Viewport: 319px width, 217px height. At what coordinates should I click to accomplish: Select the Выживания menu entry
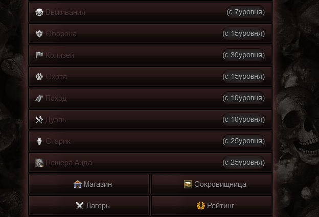point(150,12)
